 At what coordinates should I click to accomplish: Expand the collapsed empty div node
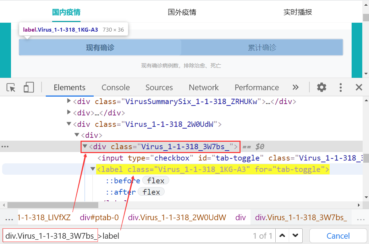click(x=69, y=112)
